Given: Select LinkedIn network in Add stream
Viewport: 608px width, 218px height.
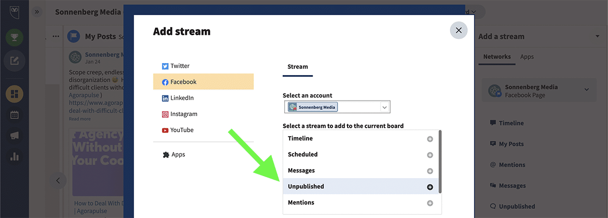Looking at the screenshot, I should [203, 98].
